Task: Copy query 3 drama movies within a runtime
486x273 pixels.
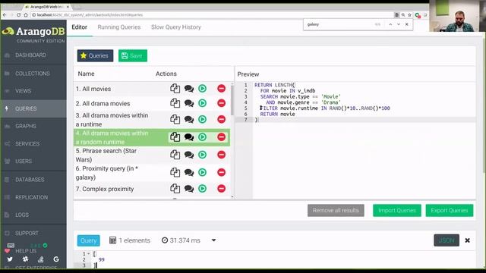Action: point(175,119)
